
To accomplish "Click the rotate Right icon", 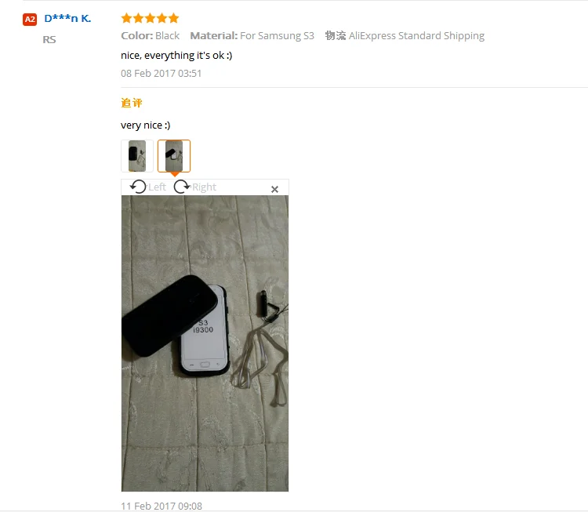I will 182,187.
